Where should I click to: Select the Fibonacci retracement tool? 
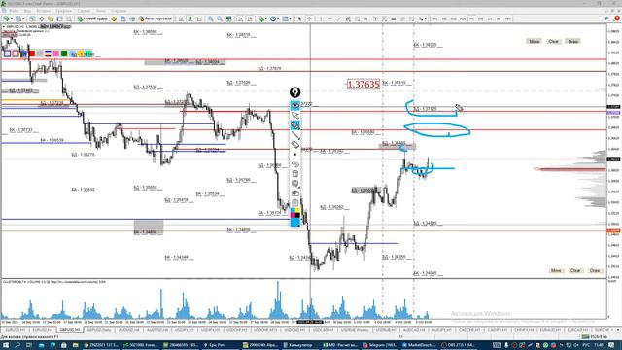pos(357,18)
